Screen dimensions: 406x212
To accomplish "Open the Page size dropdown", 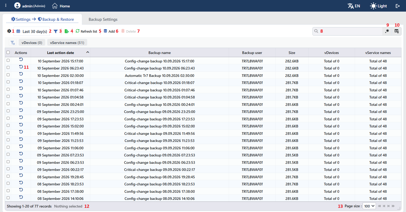I will click(x=369, y=206).
